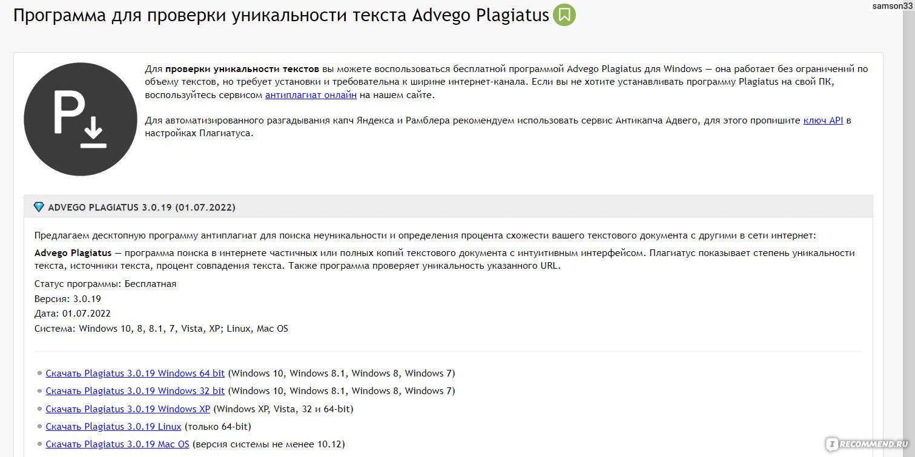Click the round Plagiatus download logo

81,119
